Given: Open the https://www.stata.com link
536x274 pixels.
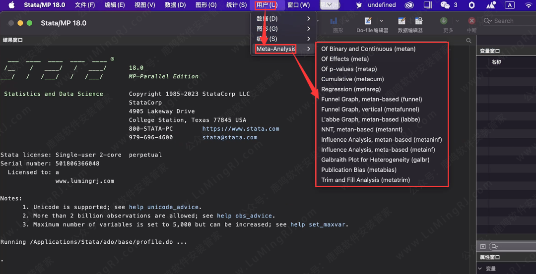Looking at the screenshot, I should (x=241, y=129).
